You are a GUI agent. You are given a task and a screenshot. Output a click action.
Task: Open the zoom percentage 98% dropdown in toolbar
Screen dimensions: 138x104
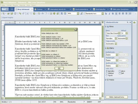(x=78, y=14)
